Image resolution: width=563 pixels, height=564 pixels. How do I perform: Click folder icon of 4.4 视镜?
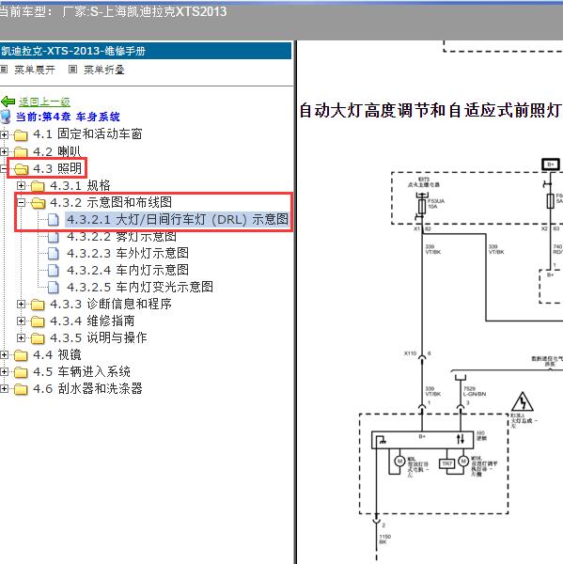click(x=21, y=355)
